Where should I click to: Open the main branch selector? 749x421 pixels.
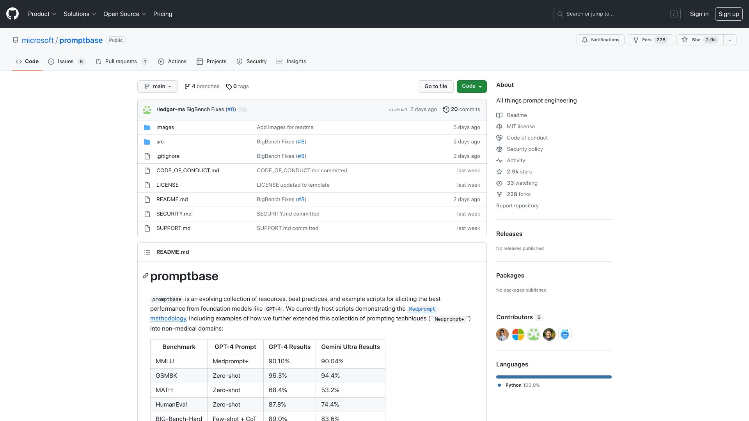158,87
